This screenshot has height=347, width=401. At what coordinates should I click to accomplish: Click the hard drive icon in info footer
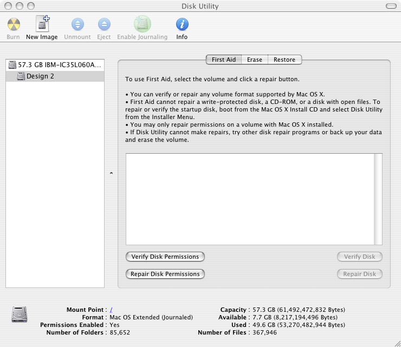click(20, 315)
